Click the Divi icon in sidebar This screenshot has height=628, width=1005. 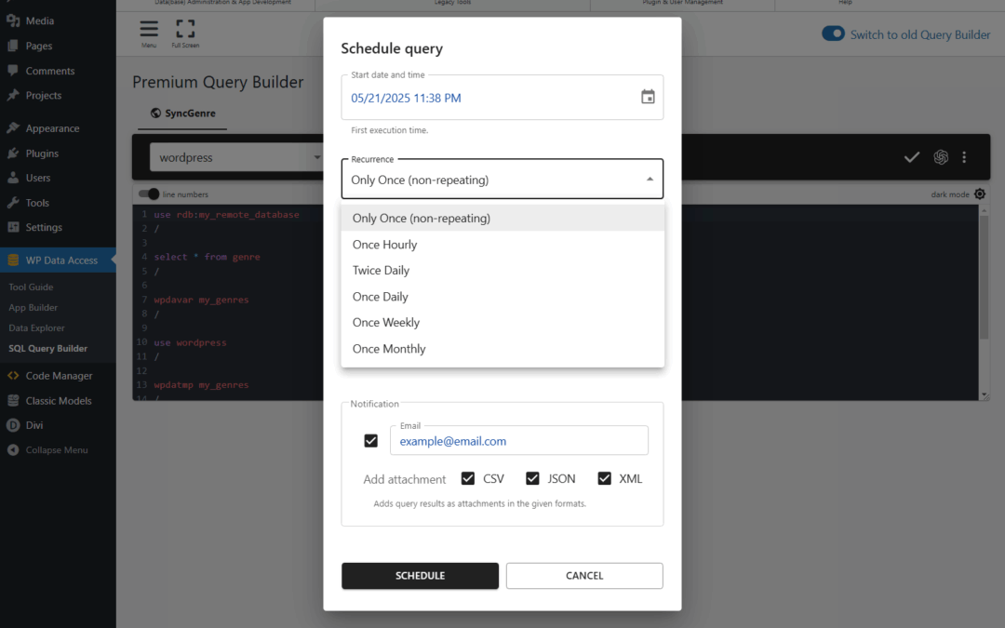point(13,425)
